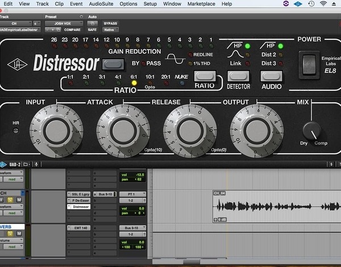The image size is (341, 267).
Task: Click the audio HP filter slope icon
Action: [x=268, y=45]
